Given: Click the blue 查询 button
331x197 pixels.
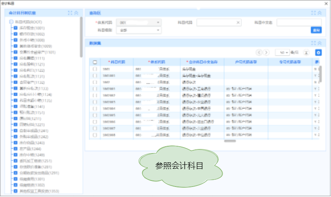Looking at the screenshot, I should pyautogui.click(x=316, y=30).
